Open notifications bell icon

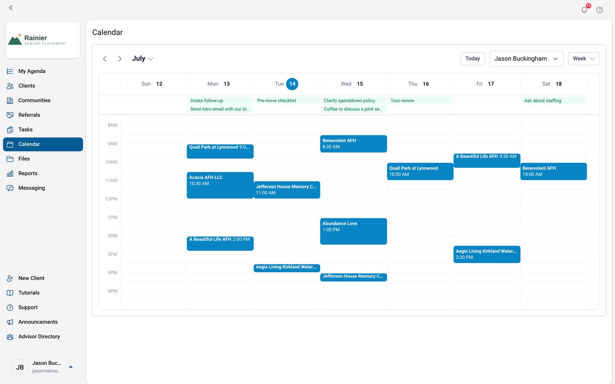pyautogui.click(x=584, y=10)
